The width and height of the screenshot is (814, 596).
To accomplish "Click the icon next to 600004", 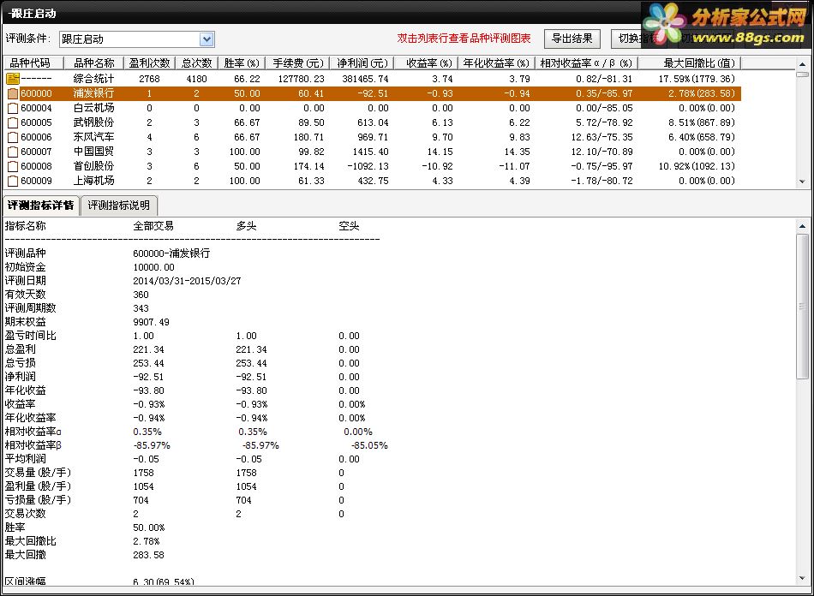I will click(x=13, y=108).
